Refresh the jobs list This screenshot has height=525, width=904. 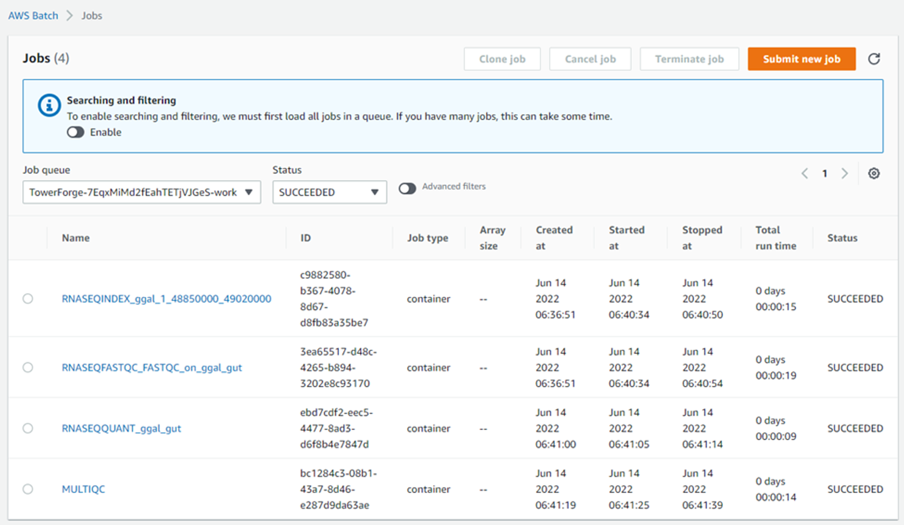pos(874,59)
